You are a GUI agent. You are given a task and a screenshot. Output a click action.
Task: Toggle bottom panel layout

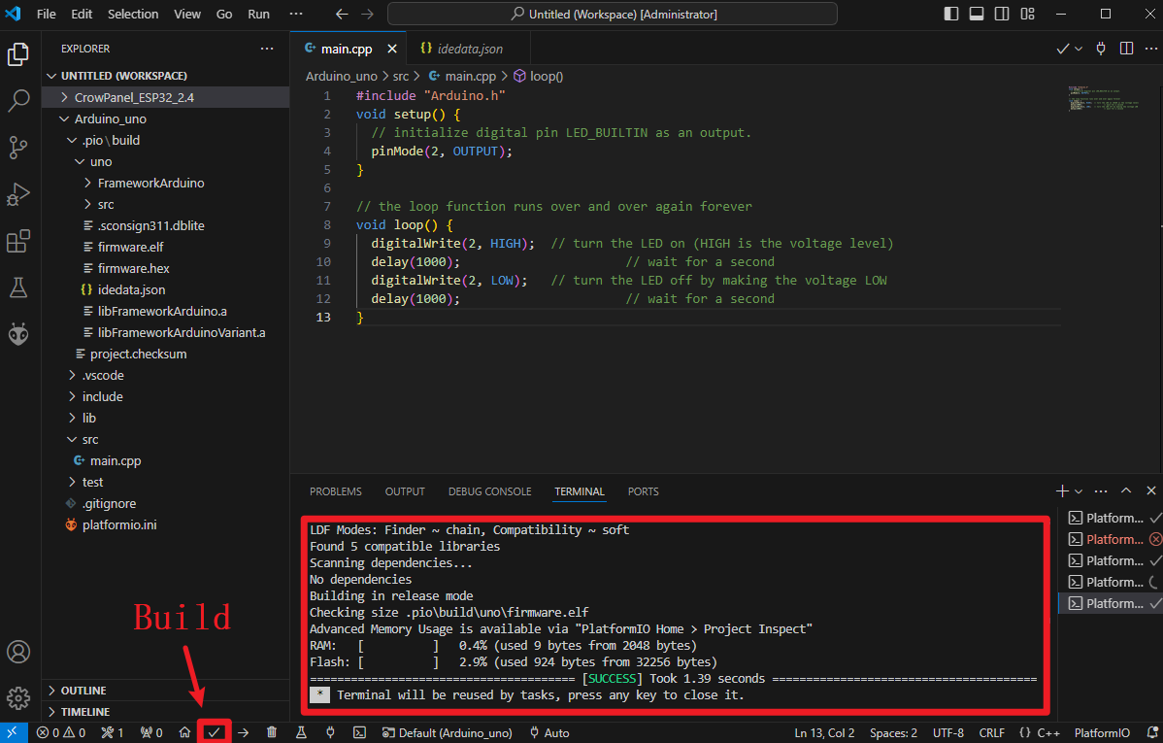pos(976,15)
